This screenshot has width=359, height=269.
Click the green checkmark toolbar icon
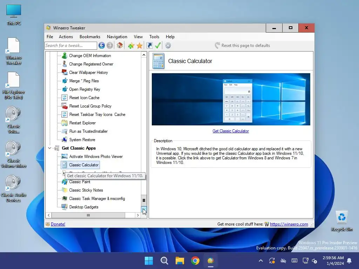coord(158,45)
